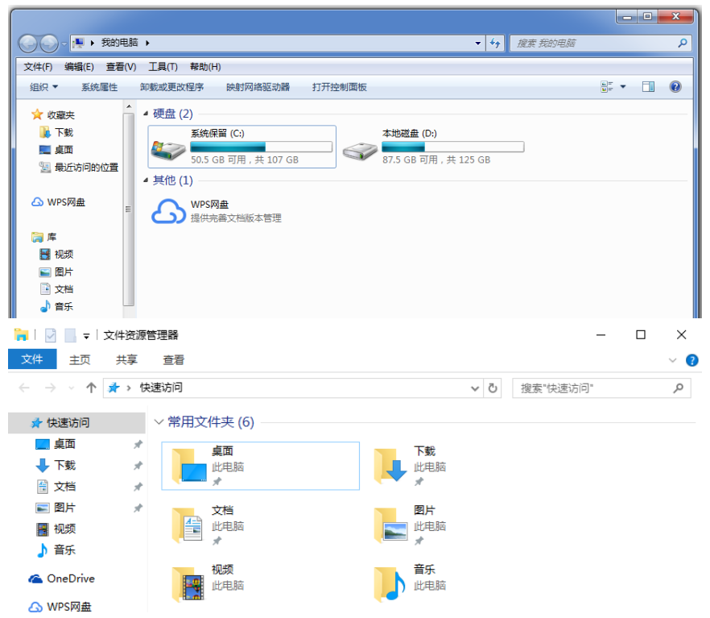Open the view options dropdown arrow in 我的电脑
This screenshot has width=710, height=618.
tap(622, 86)
